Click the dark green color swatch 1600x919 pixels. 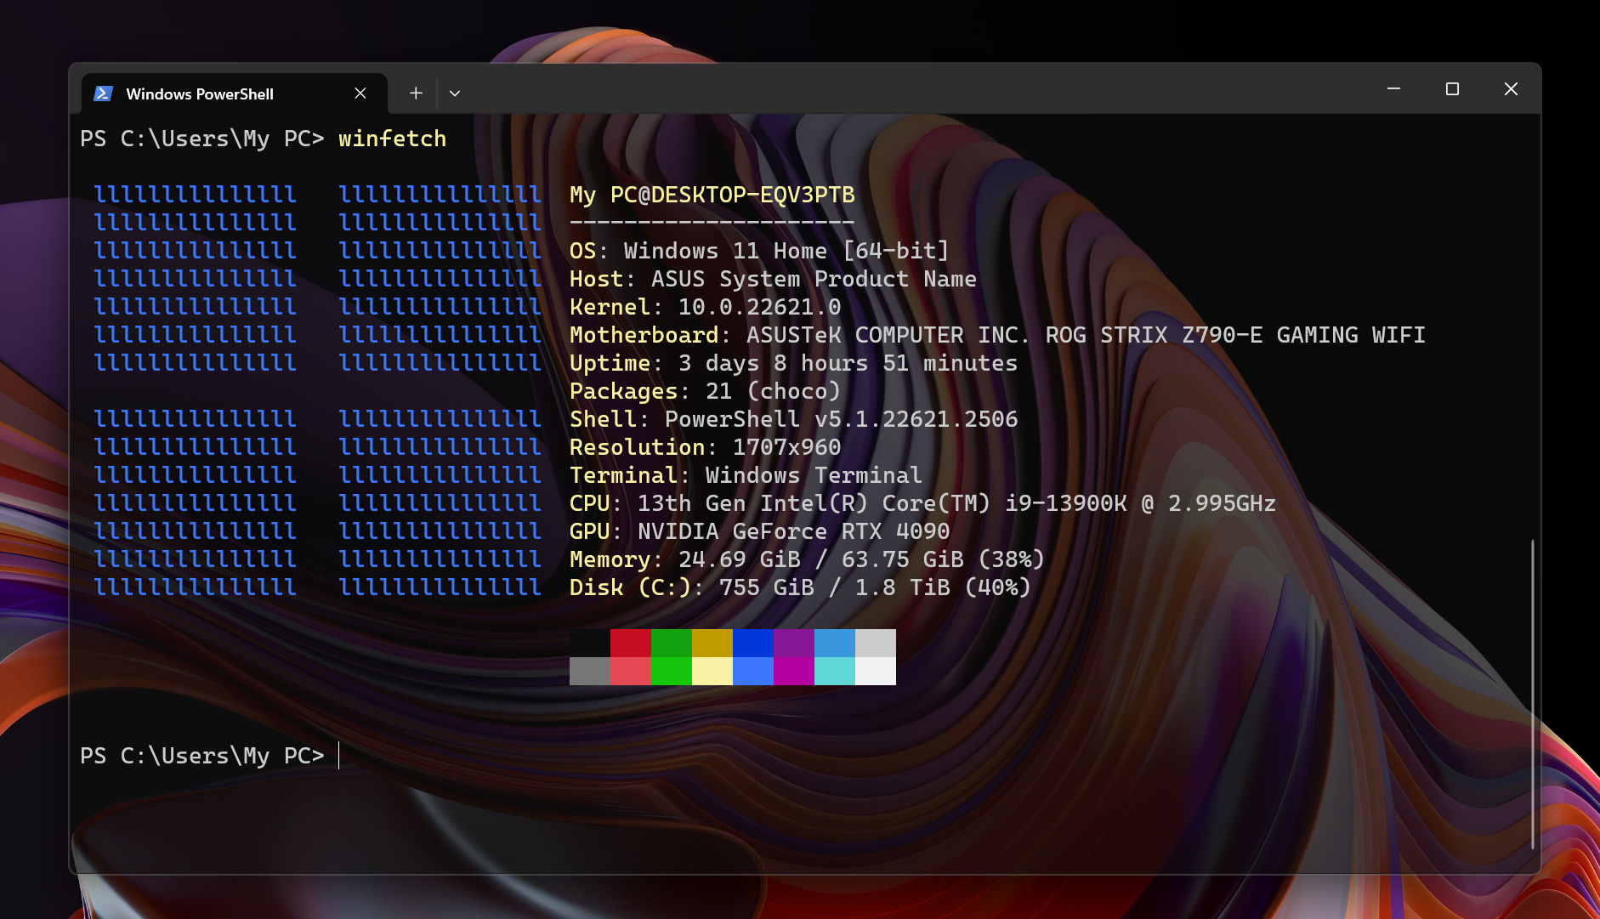tap(672, 643)
